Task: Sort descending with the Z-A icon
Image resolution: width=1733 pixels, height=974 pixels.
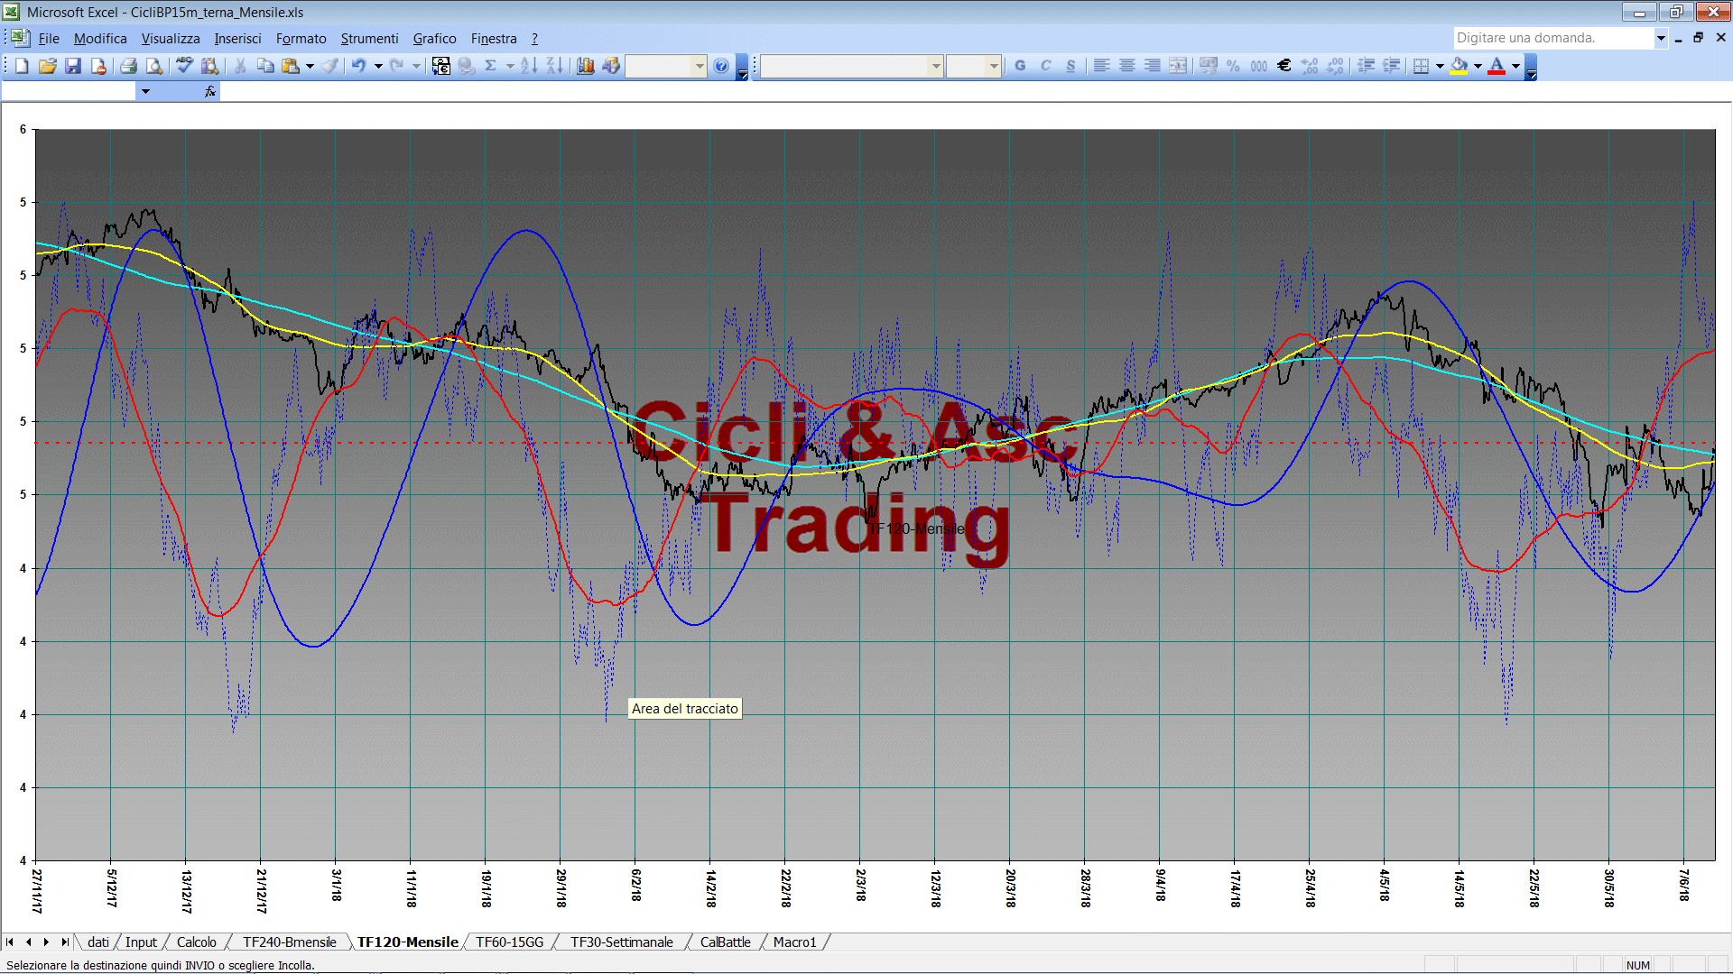Action: [x=554, y=66]
